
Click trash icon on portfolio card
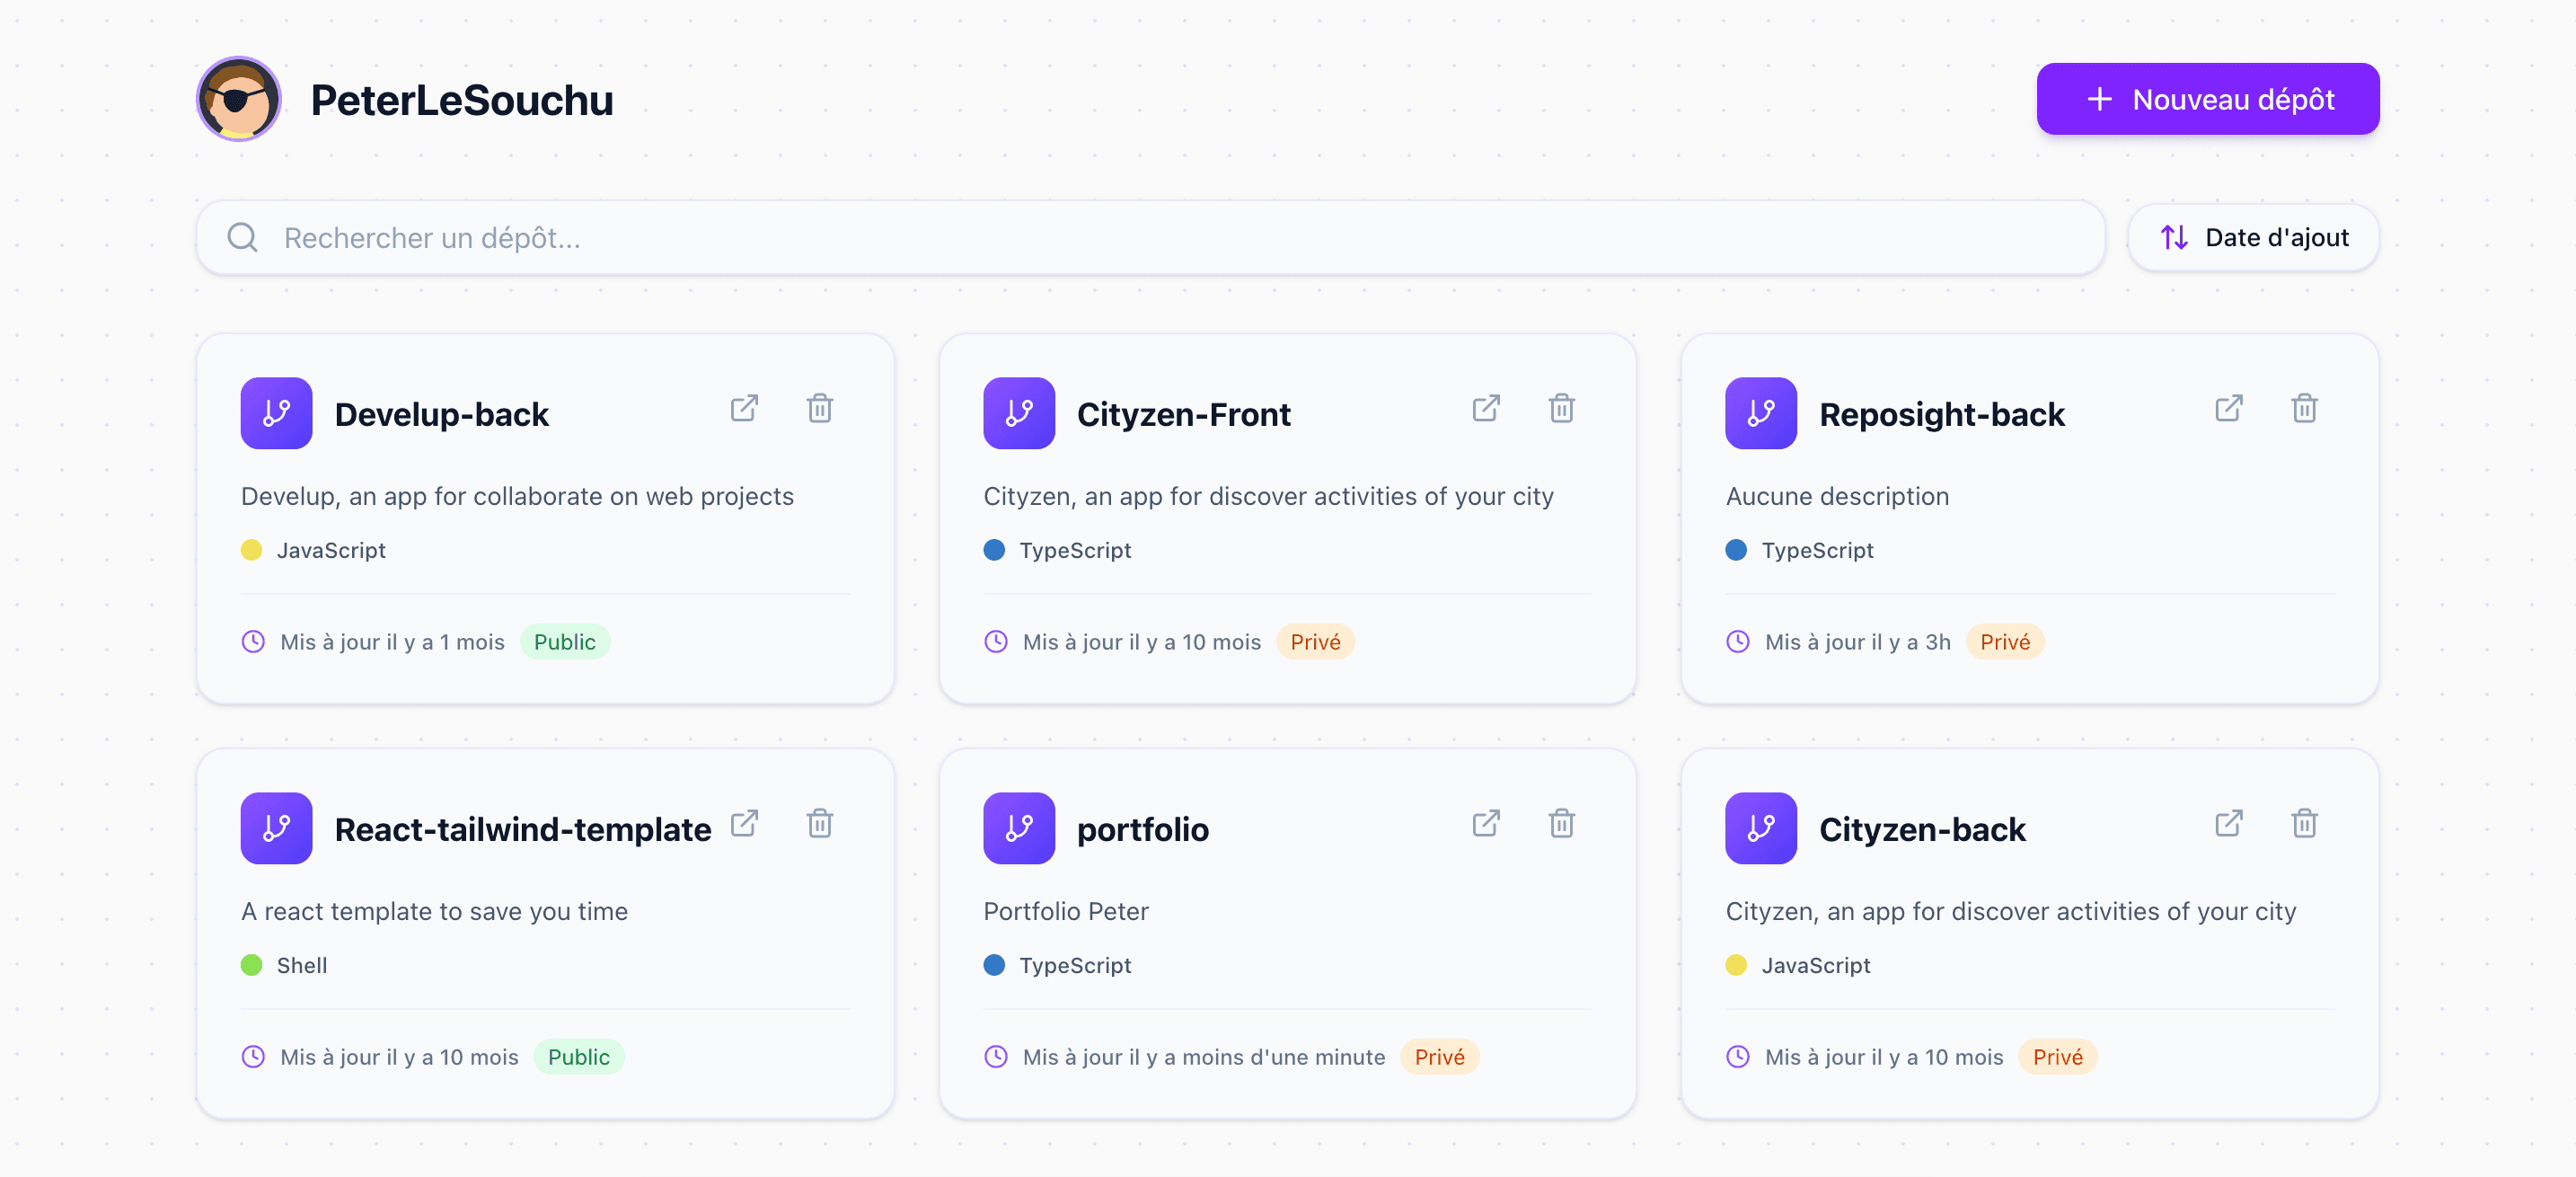point(1561,823)
